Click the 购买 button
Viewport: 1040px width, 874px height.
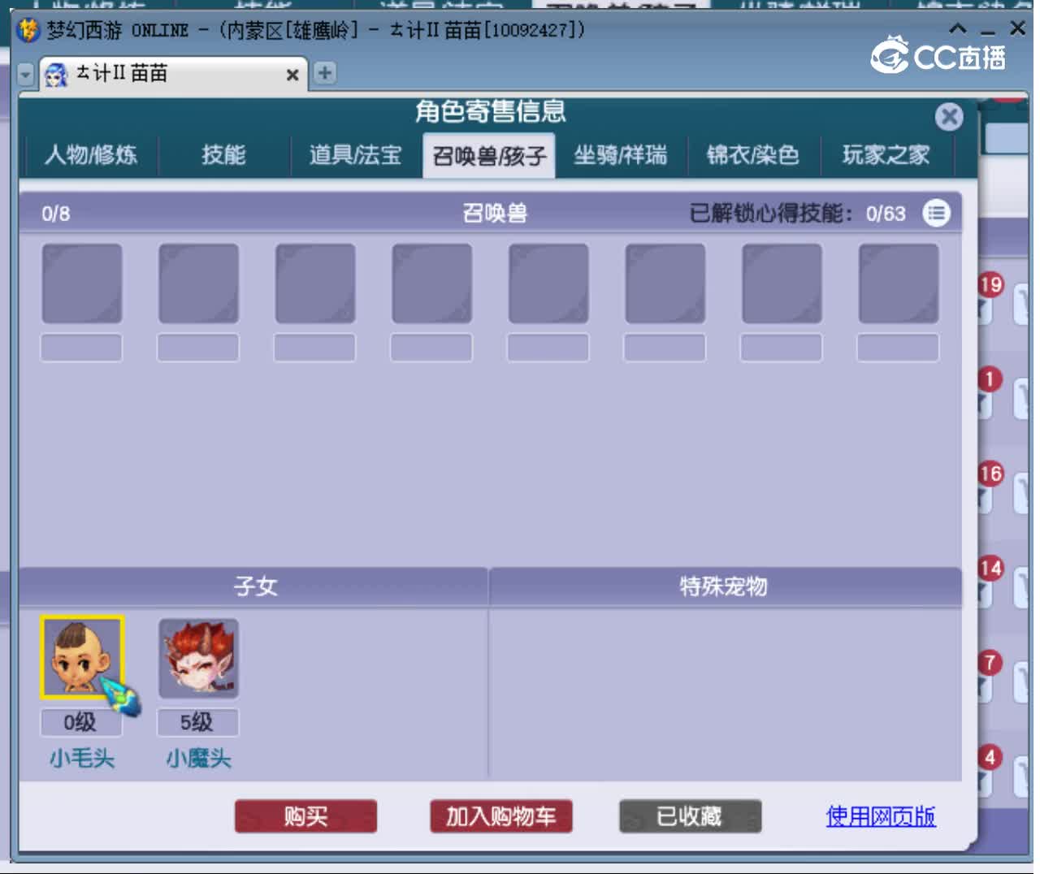pyautogui.click(x=305, y=816)
